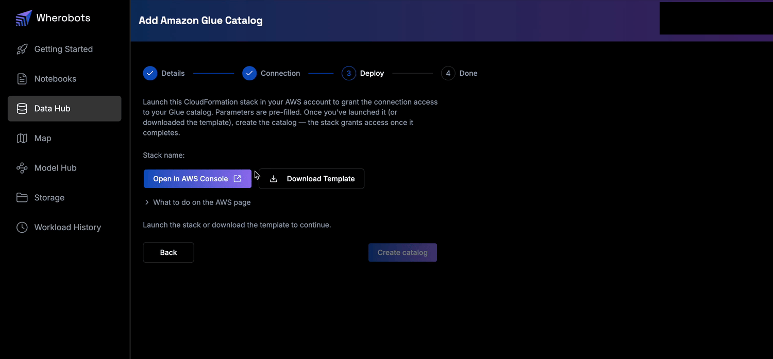Click the Download Template button
Image resolution: width=773 pixels, height=359 pixels.
tap(311, 179)
